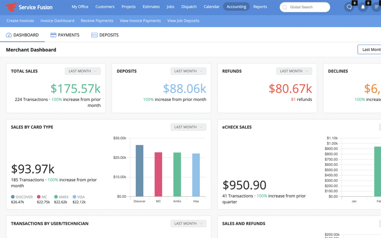Open the hamburger menu icon in header

click(x=376, y=7)
